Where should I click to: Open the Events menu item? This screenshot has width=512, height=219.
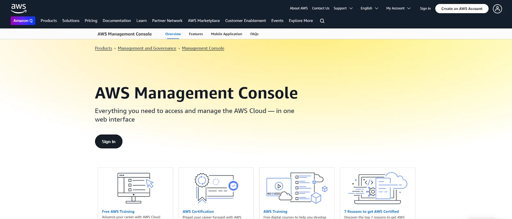(277, 21)
